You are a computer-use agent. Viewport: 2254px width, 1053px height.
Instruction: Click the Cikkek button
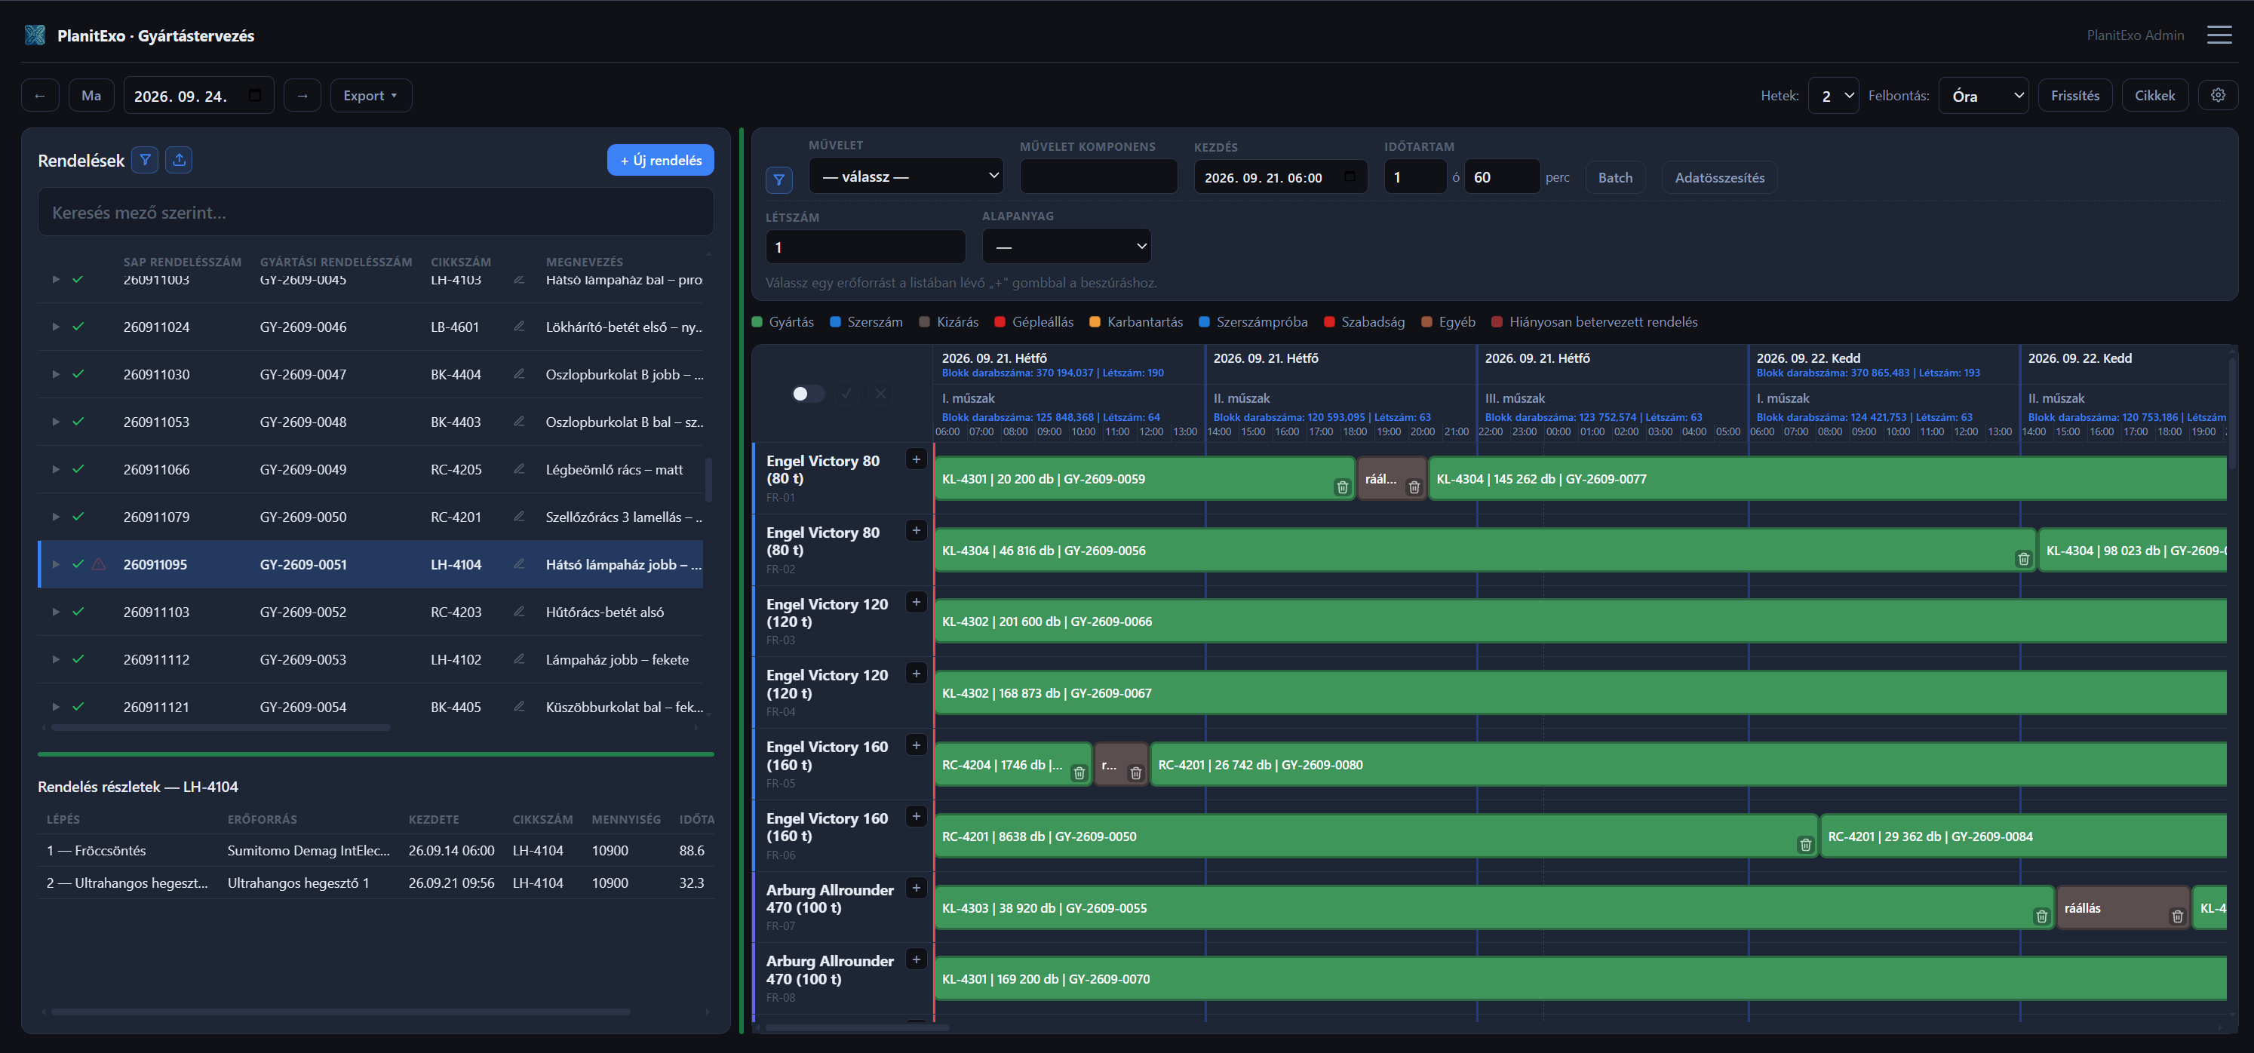point(2154,95)
